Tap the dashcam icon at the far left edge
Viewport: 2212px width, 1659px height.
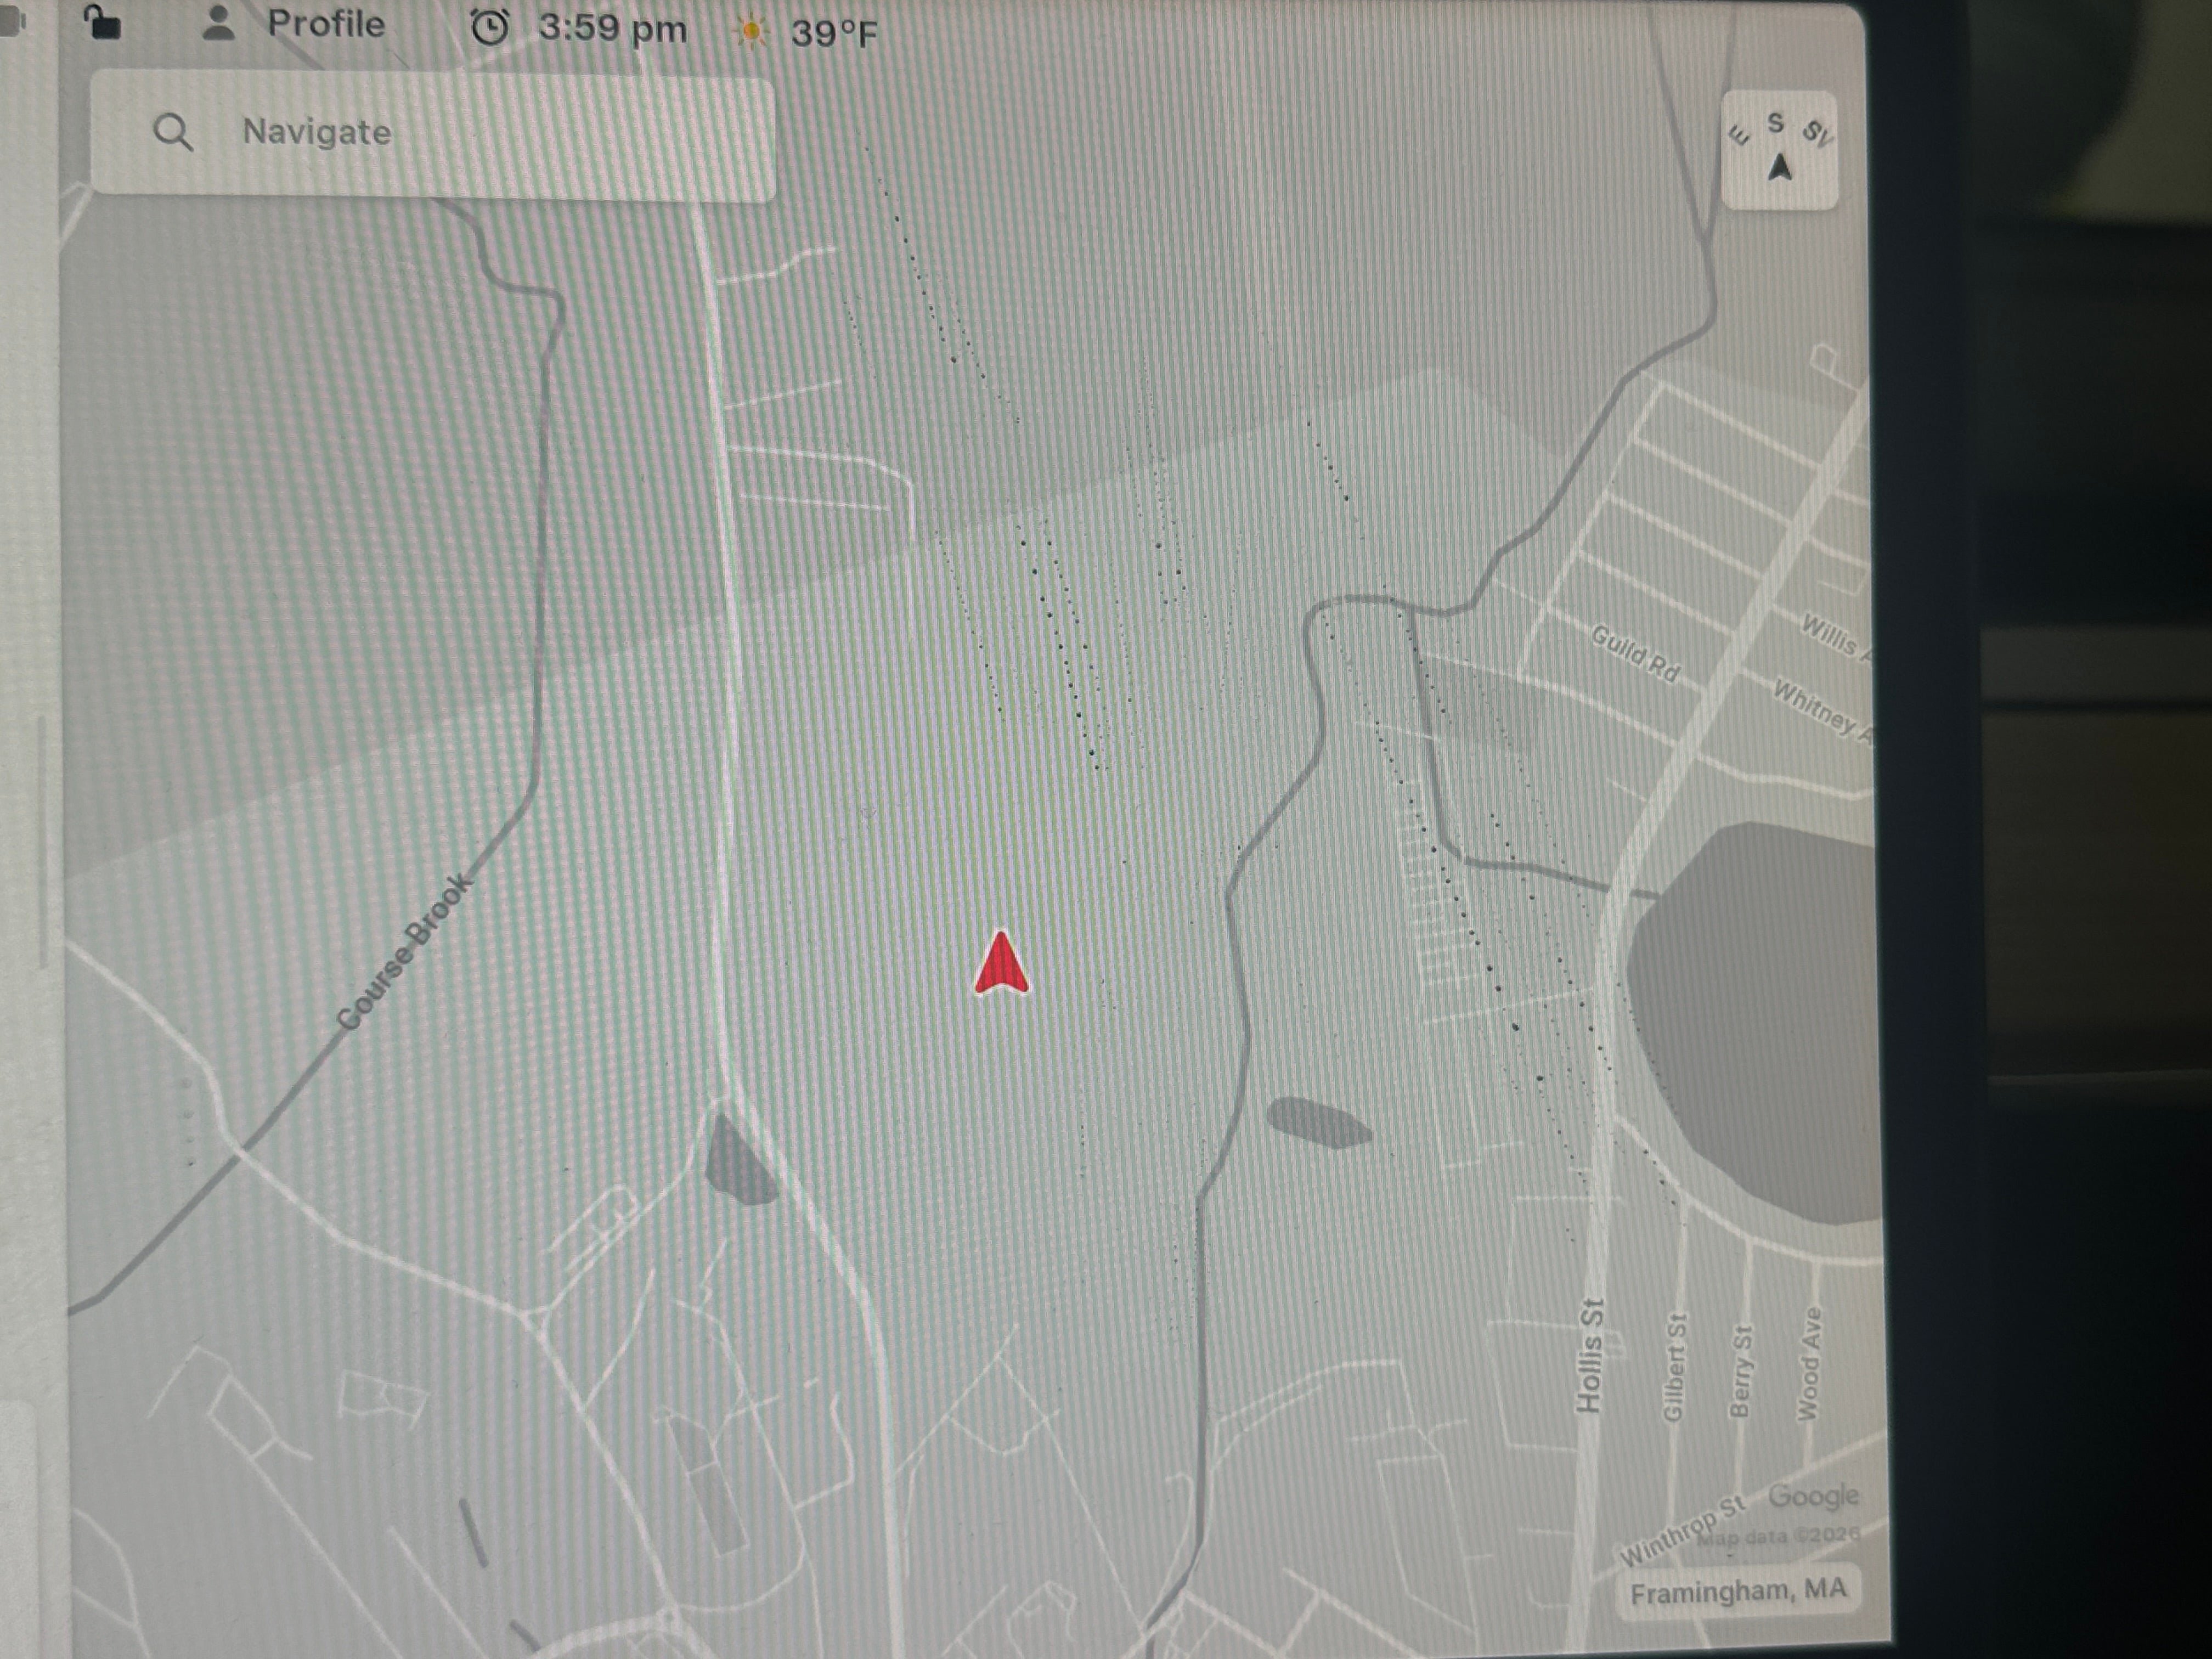[x=12, y=22]
